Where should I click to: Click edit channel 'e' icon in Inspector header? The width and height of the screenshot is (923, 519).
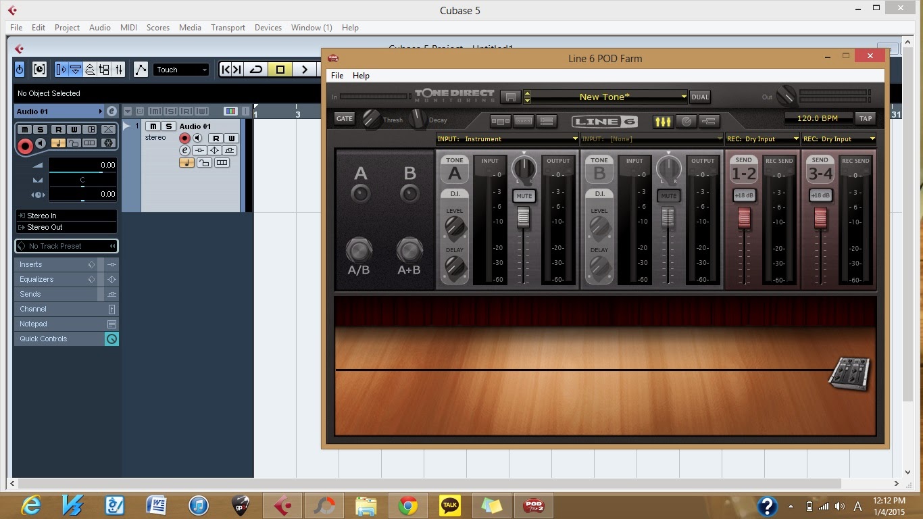coord(111,112)
